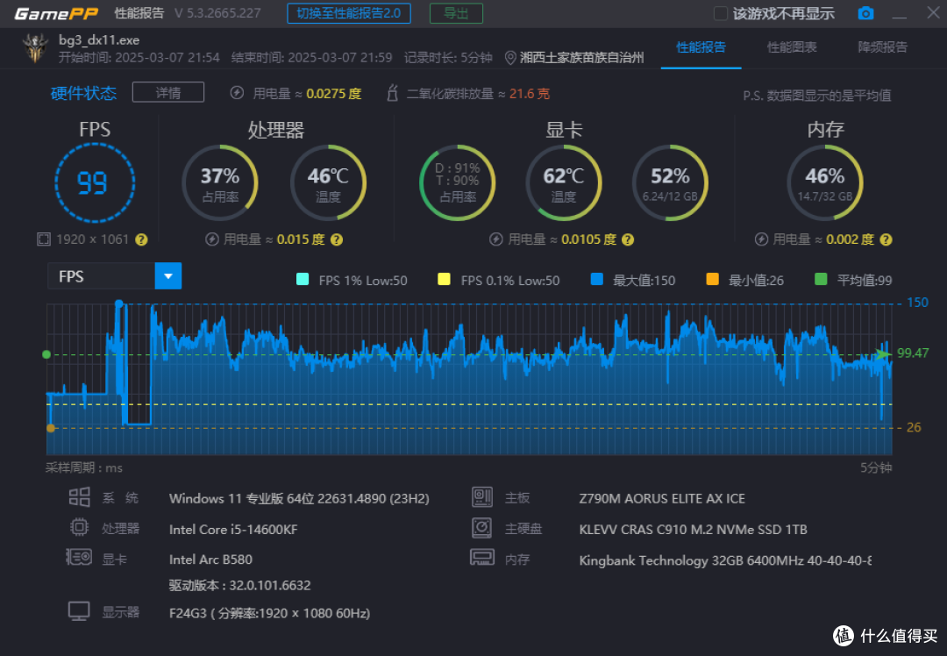Click the help icon beside graphics card power 0.0105 度
Screen dimensions: 947x656
[628, 239]
